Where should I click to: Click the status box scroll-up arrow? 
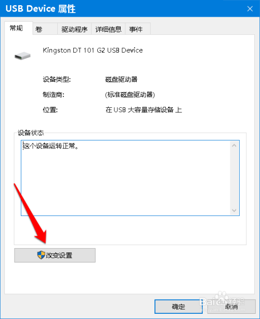pyautogui.click(x=234, y=146)
